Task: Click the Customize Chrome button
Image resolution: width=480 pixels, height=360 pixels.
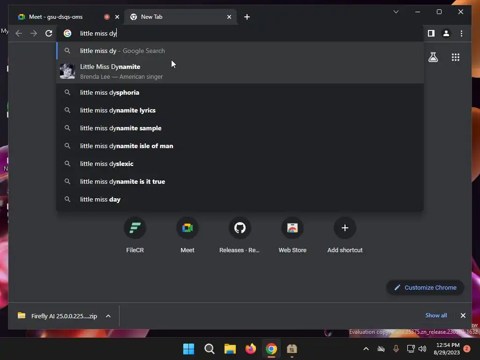Action: point(425,287)
